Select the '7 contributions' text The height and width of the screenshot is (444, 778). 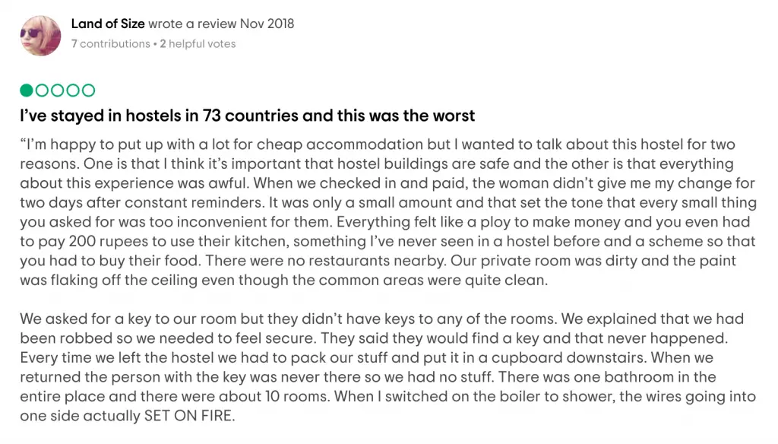111,43
